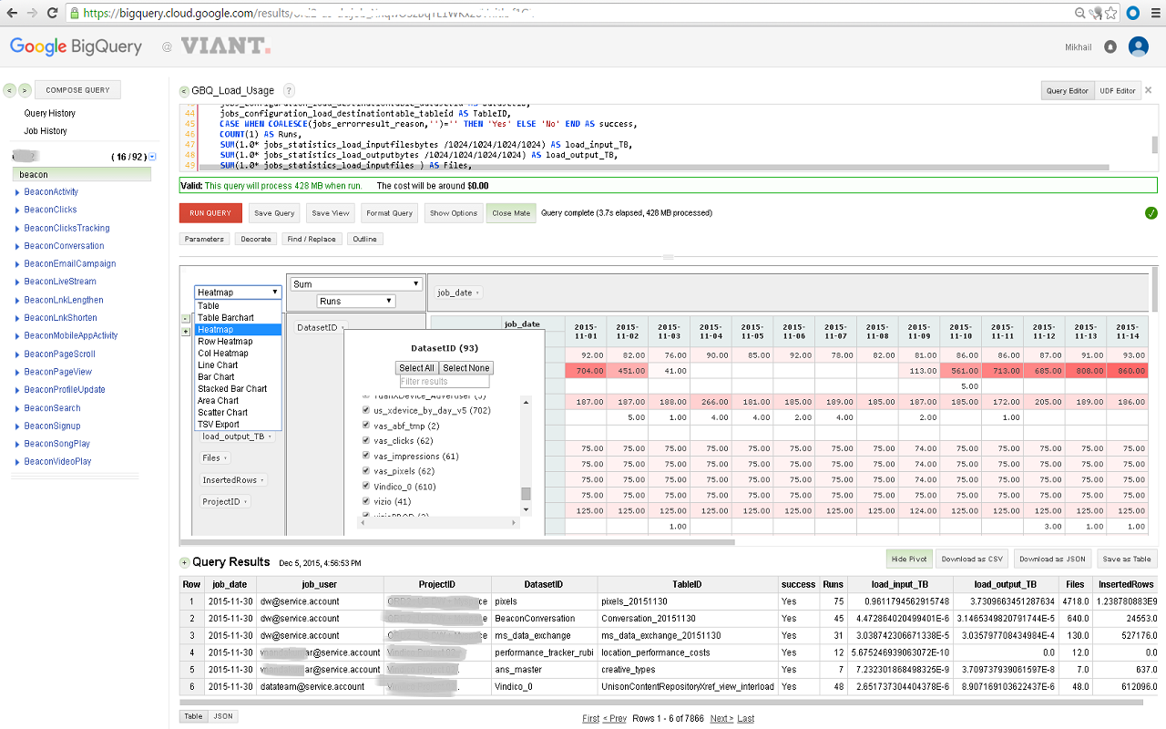
Task: Click the green plus beside Query Results
Action: click(185, 562)
